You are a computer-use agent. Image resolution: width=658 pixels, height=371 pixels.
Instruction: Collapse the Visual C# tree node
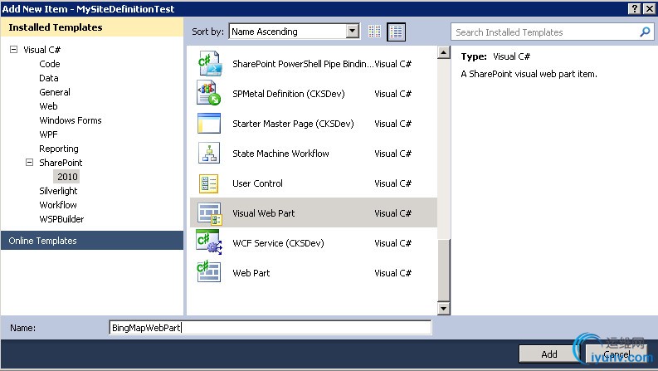[14, 50]
